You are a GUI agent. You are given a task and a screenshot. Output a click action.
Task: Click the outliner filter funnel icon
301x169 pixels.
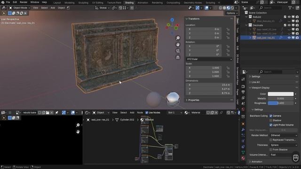coord(290,8)
